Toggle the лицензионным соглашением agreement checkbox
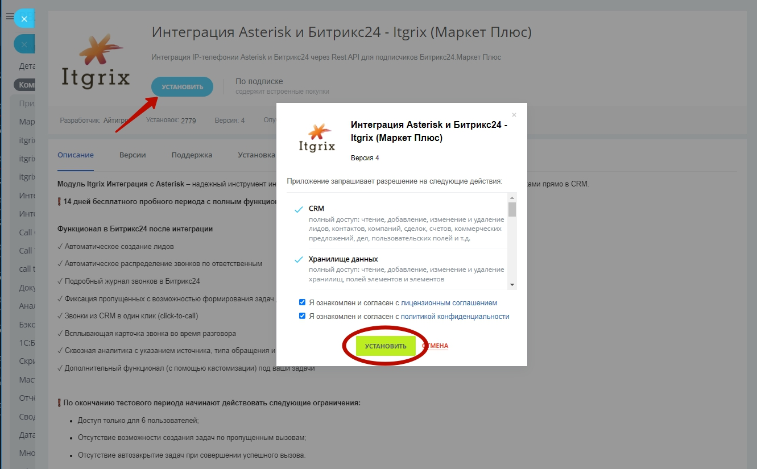The width and height of the screenshot is (757, 469). click(x=303, y=302)
